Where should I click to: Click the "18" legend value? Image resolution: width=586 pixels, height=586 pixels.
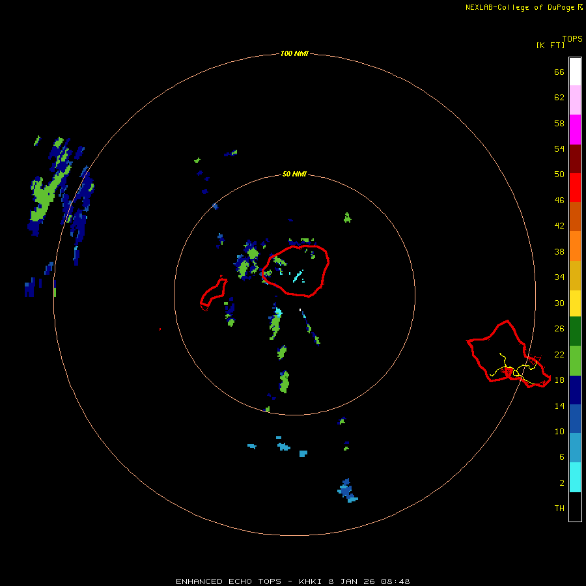[x=559, y=380]
